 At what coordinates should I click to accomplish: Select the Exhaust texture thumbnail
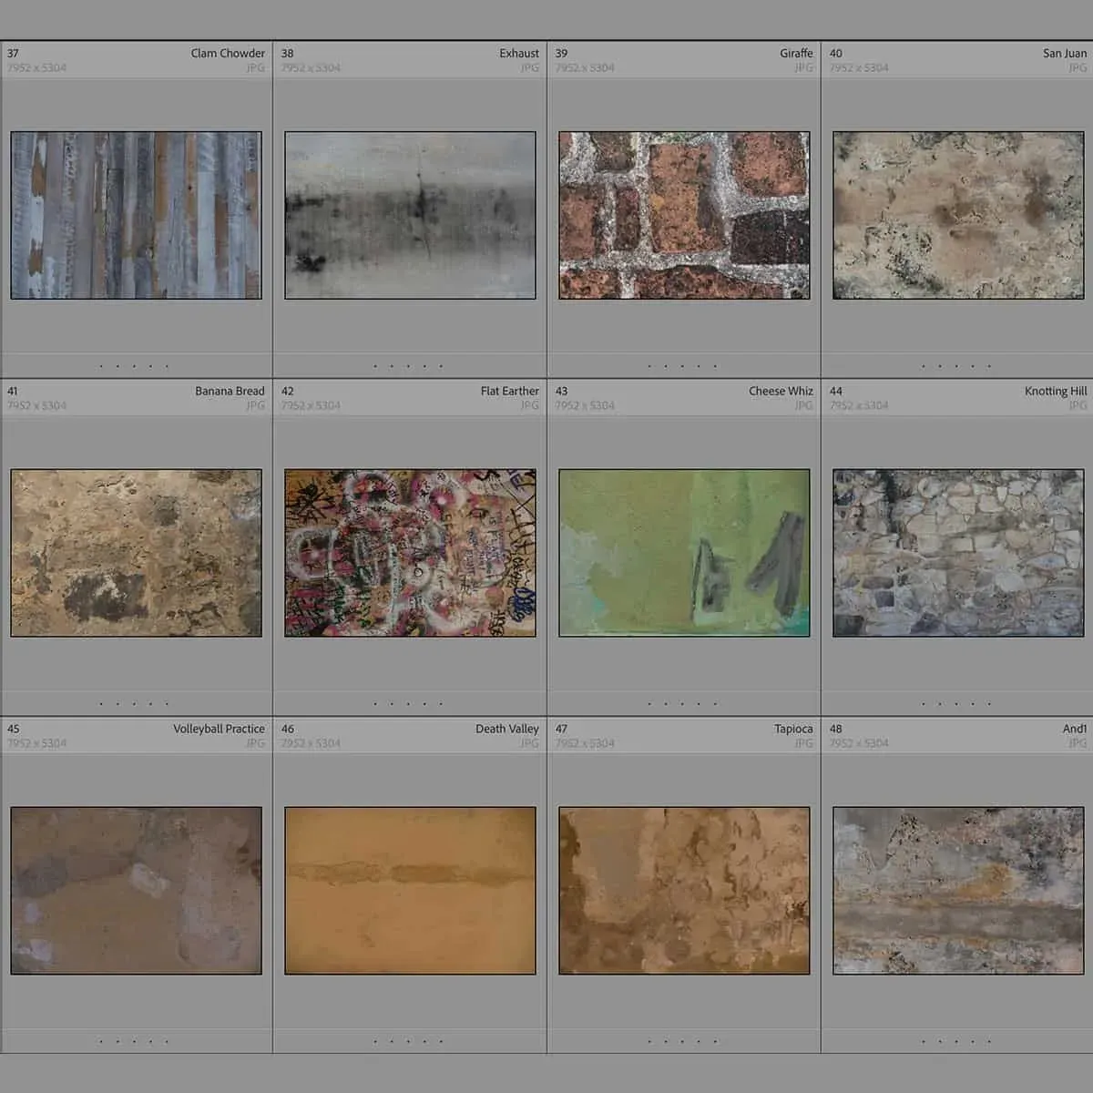[x=410, y=215]
